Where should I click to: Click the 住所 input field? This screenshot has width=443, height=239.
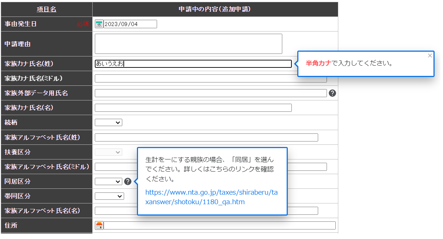coord(220,225)
